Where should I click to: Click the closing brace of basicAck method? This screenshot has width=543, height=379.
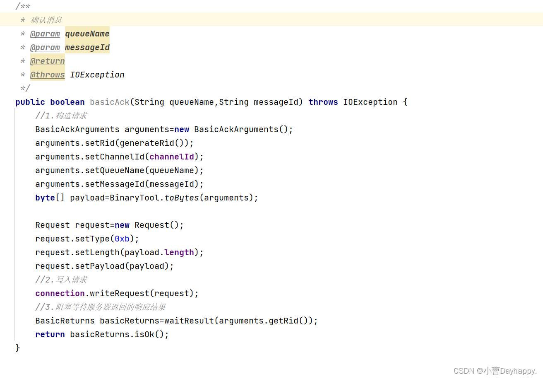(x=18, y=348)
